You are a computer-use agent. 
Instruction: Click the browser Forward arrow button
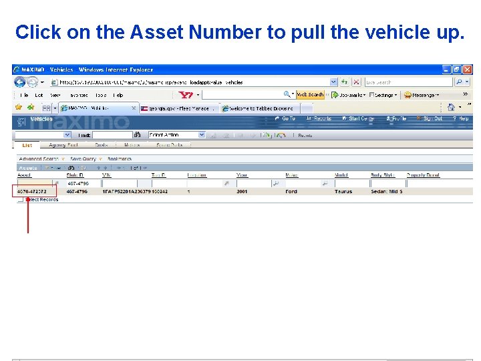coord(32,82)
